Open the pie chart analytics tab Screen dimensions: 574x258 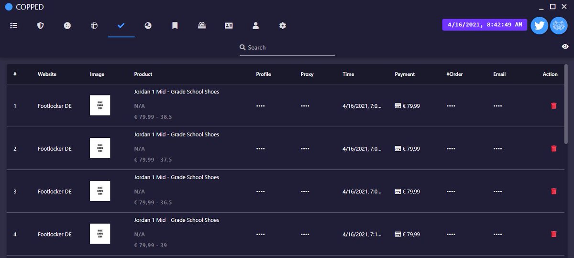click(148, 26)
